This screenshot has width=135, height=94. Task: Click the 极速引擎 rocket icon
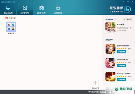pos(7,18)
